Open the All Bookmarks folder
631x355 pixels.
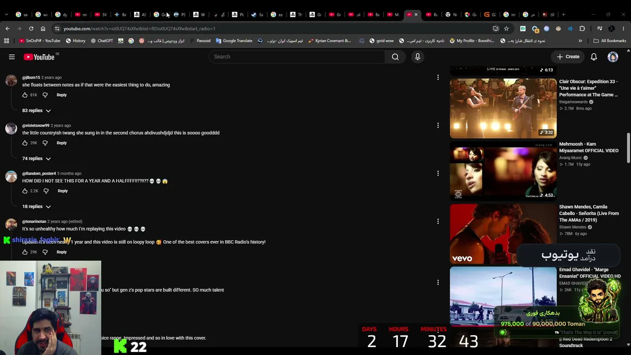click(x=610, y=41)
